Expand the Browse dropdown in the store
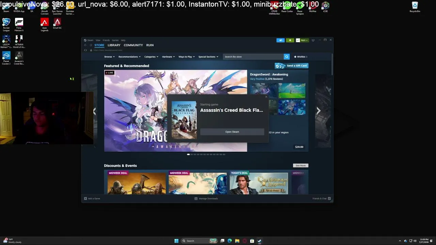Screen dimensions: 436x245 109,57
